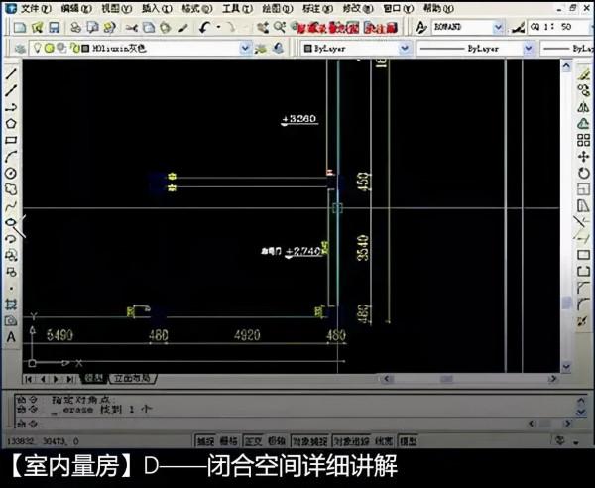Click the Plot printer icon
This screenshot has height=488, width=595.
tap(76, 28)
